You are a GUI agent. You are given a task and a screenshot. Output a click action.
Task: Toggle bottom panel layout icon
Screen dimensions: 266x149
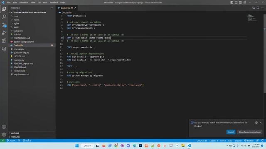(236, 2)
